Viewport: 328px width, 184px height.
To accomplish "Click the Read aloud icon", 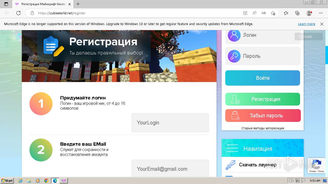I will (x=254, y=13).
